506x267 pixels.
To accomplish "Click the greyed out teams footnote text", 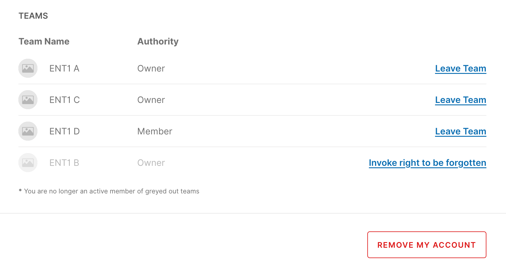I will tap(109, 191).
